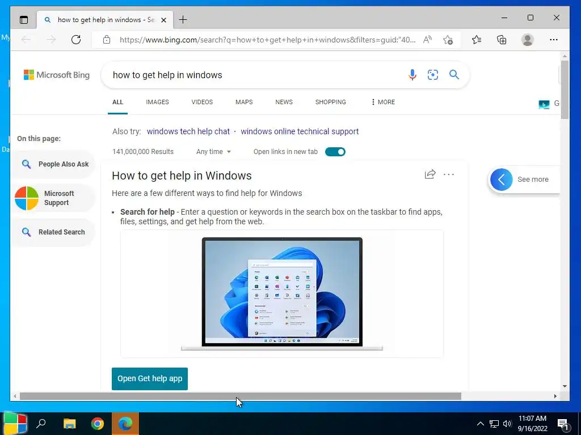View site information lock icon
Image resolution: width=581 pixels, height=435 pixels.
pyautogui.click(x=107, y=40)
